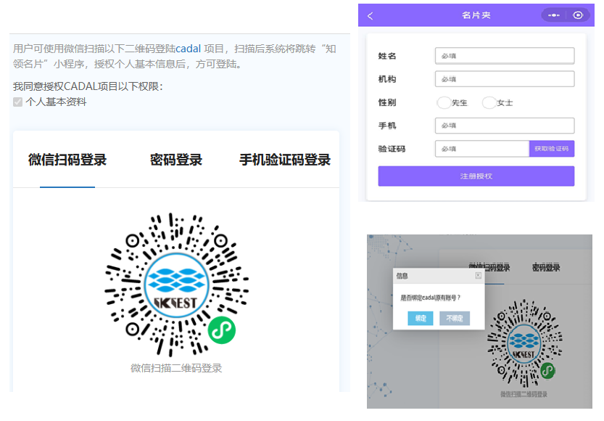Screen dimensions: 604x421
Task: Select the 女士 gender radio button
Action: point(489,102)
